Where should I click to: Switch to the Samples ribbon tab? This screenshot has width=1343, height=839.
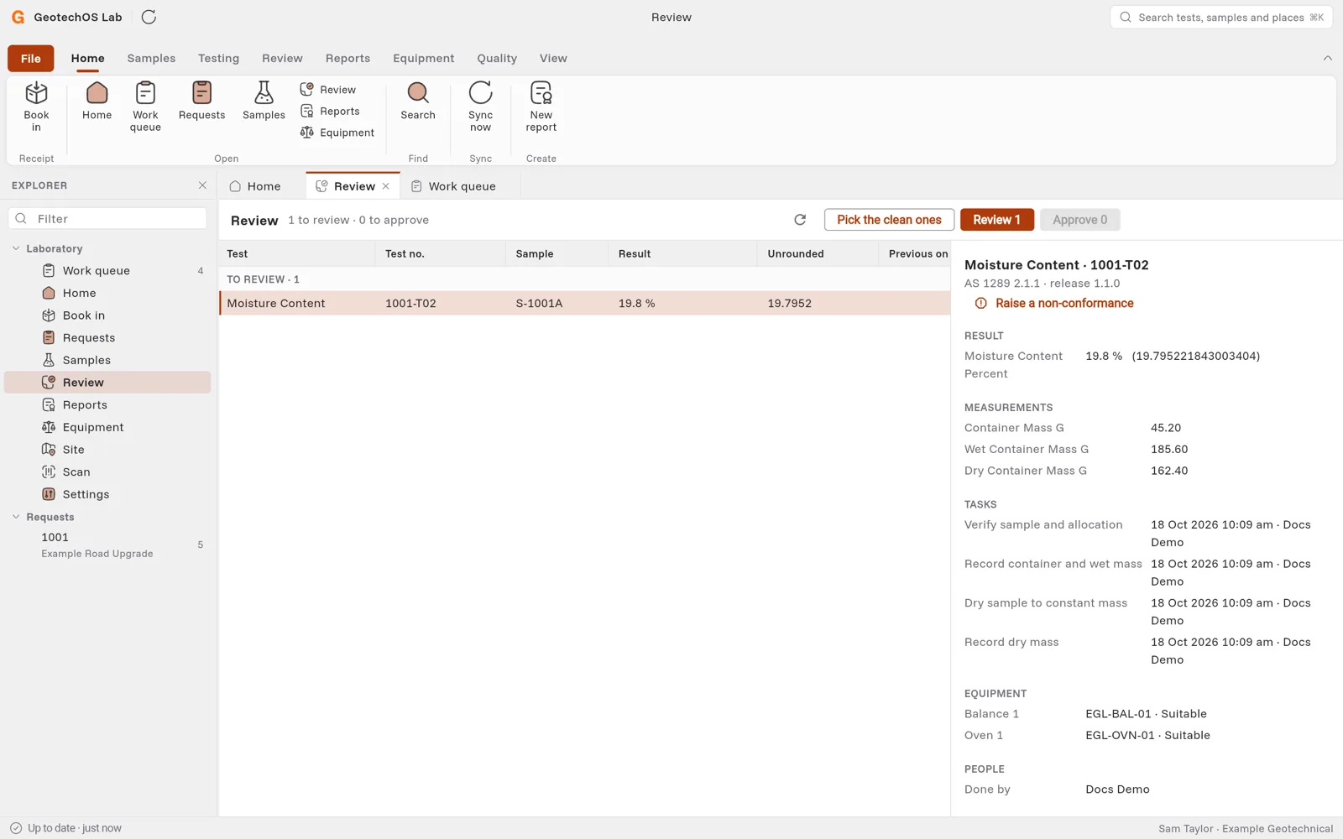click(x=151, y=58)
